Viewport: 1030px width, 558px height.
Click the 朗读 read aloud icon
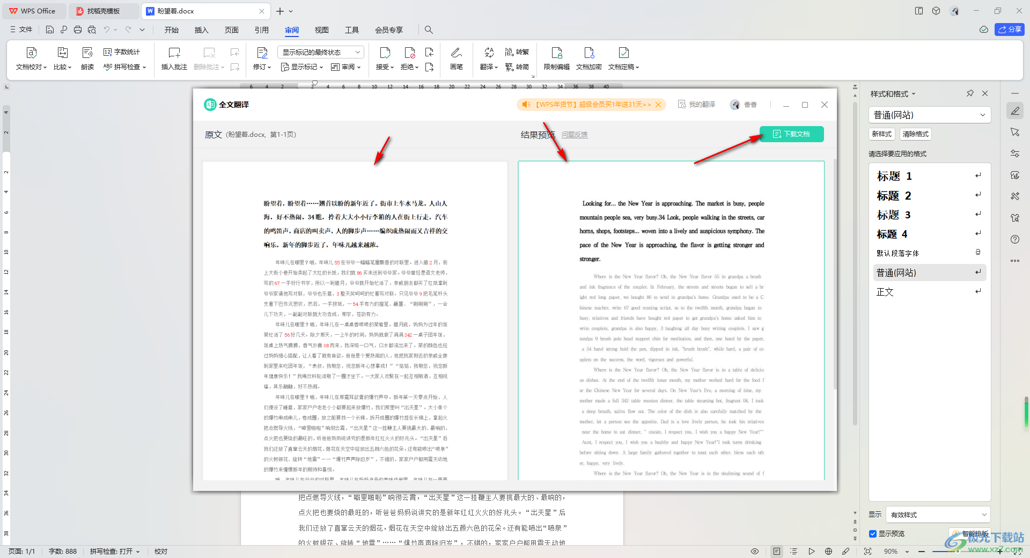(x=87, y=53)
